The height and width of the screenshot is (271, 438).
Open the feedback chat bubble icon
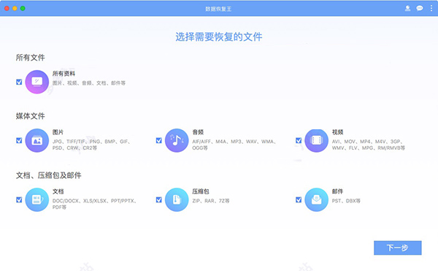[x=420, y=8]
